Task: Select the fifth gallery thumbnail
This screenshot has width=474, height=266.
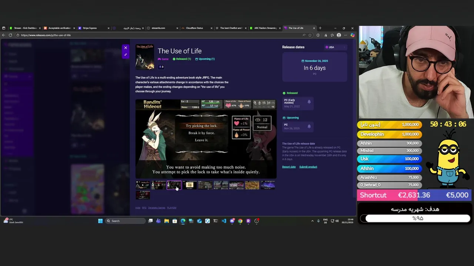Action: click(205, 185)
